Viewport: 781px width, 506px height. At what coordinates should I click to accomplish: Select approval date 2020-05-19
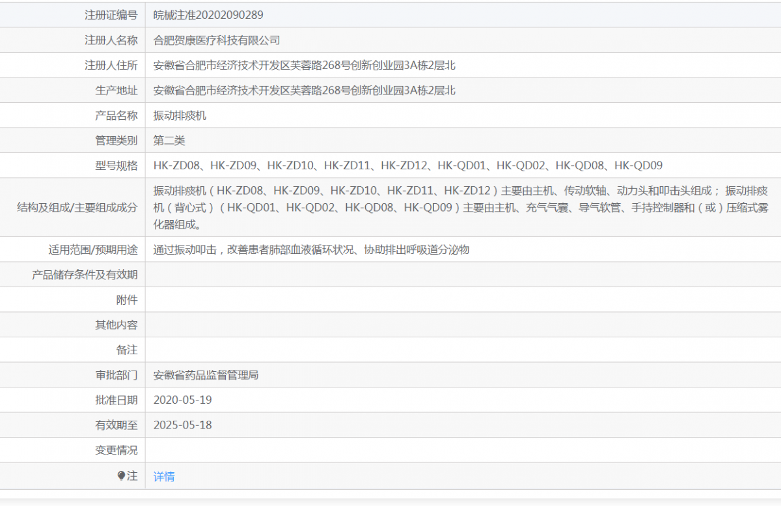(182, 400)
